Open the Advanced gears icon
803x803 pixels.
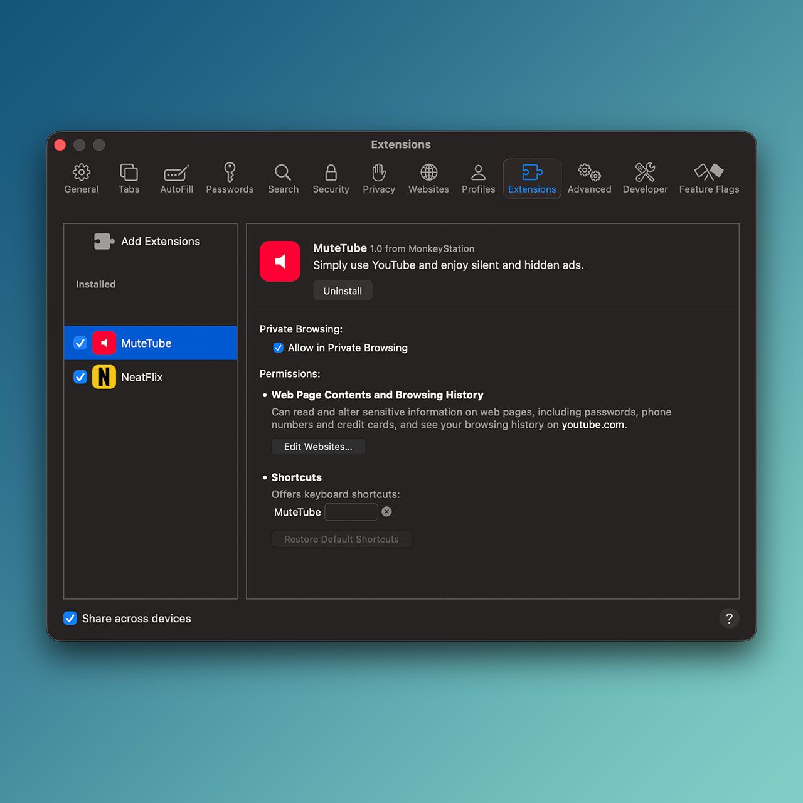click(x=590, y=172)
